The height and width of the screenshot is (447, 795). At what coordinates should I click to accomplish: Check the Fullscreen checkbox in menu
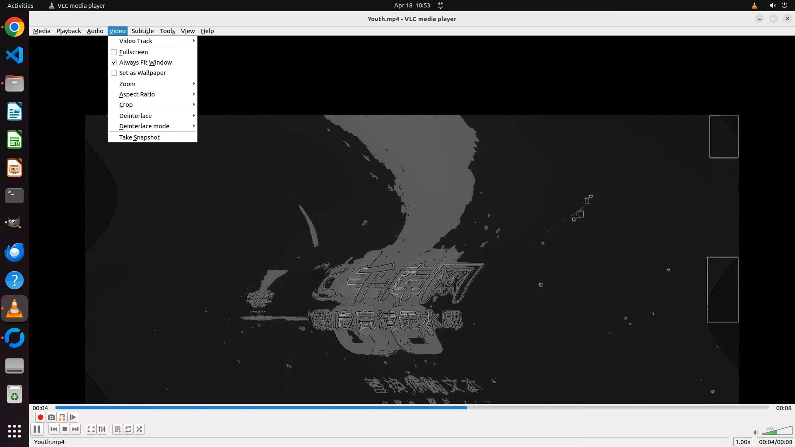coord(114,52)
